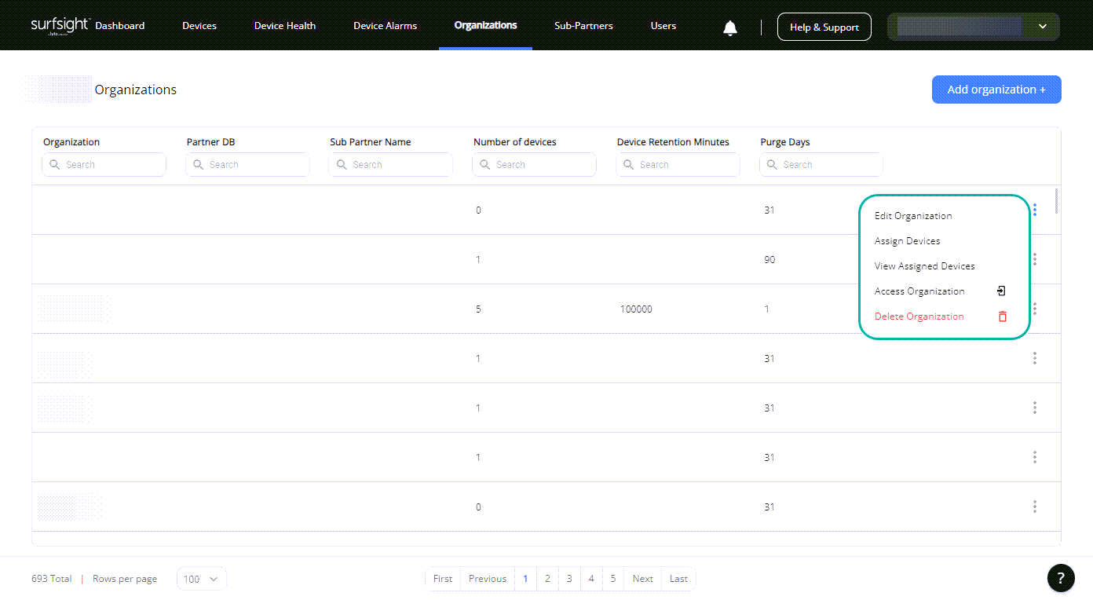Click the Device Retention Minutes column header
This screenshot has width=1093, height=600.
[x=673, y=142]
